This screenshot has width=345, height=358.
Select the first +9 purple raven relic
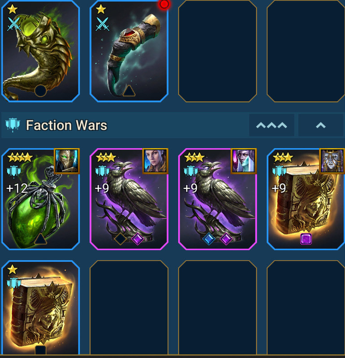tap(129, 199)
